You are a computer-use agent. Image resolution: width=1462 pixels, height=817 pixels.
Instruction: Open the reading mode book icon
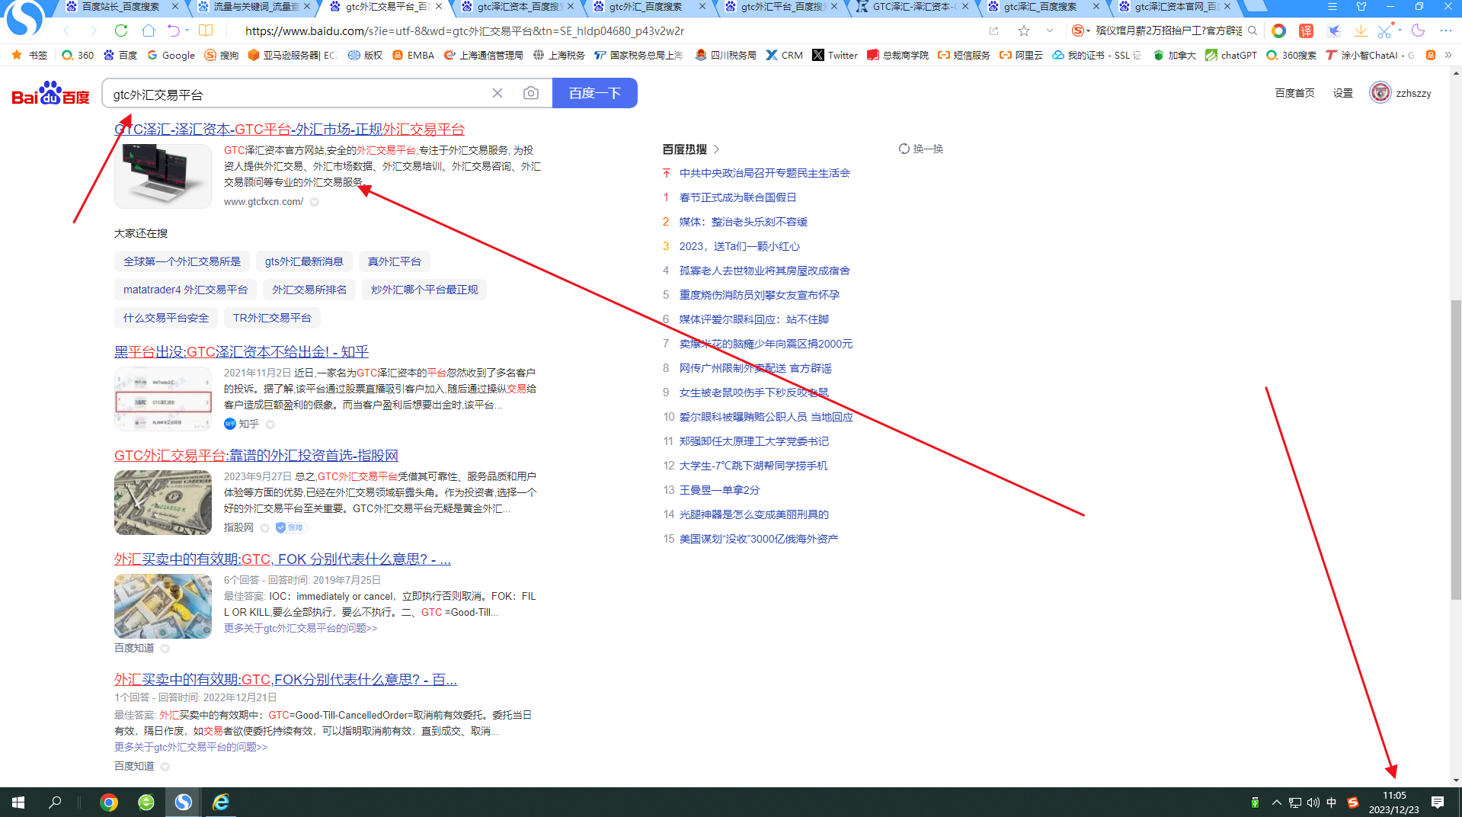click(206, 30)
